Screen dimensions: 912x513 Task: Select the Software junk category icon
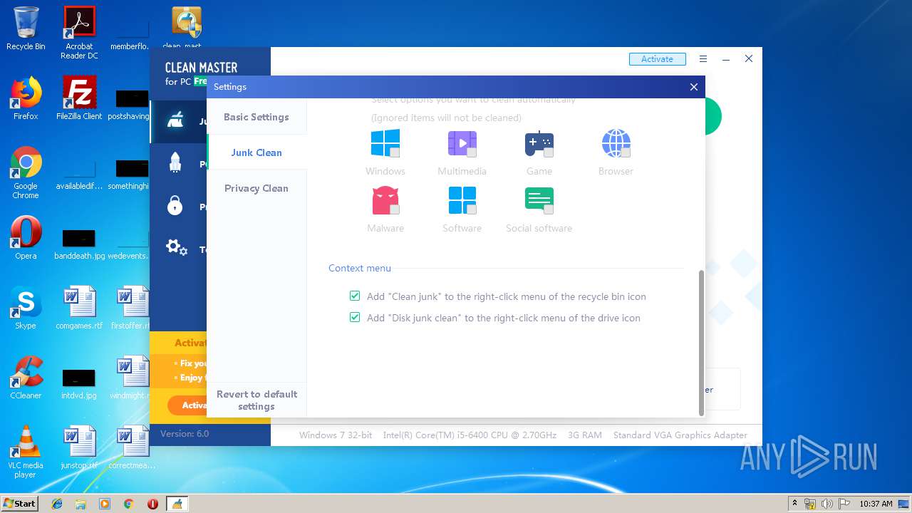pyautogui.click(x=462, y=200)
